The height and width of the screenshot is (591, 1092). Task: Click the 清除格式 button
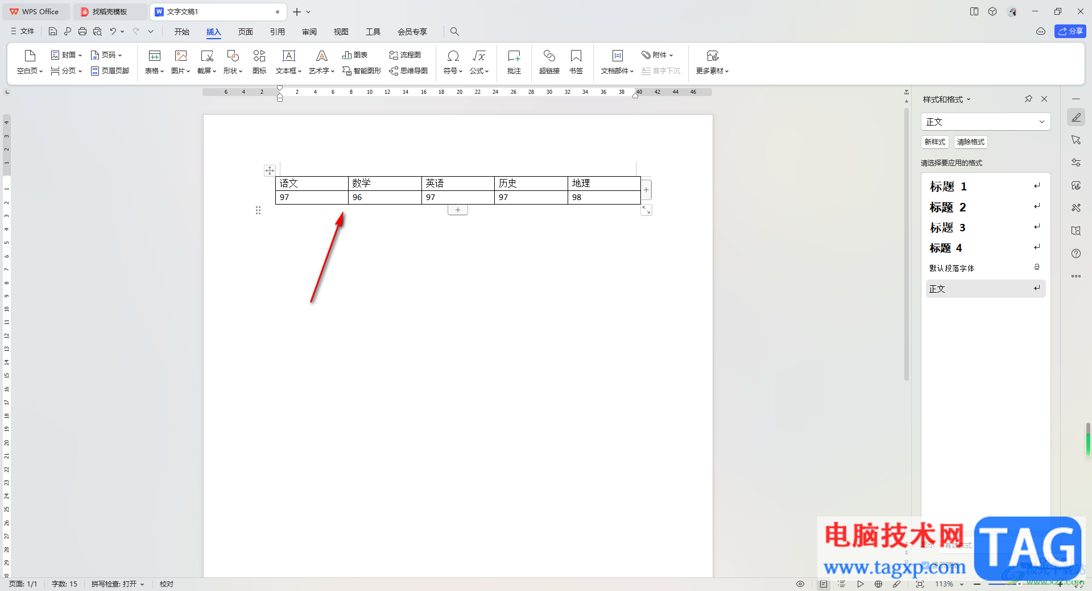971,142
